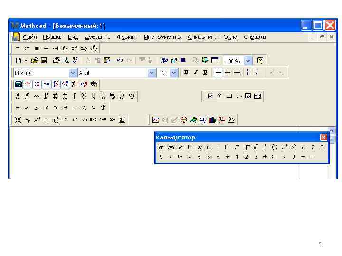The width and height of the screenshot is (342, 256).
Task: Open a file with folder icon
Action: [34, 61]
